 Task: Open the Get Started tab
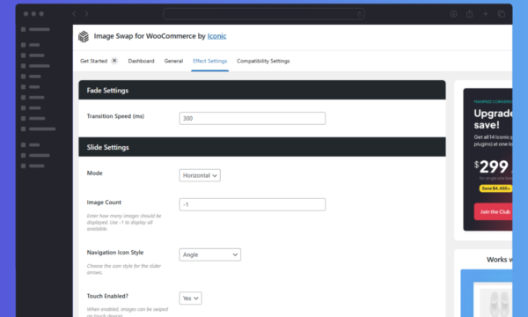[93, 61]
